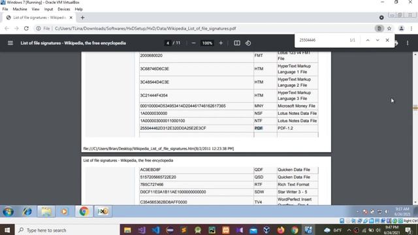Image resolution: width=418 pixels, height=235 pixels.
Task: Click the host clock showing 9:47 PM
Action: [x=392, y=230]
